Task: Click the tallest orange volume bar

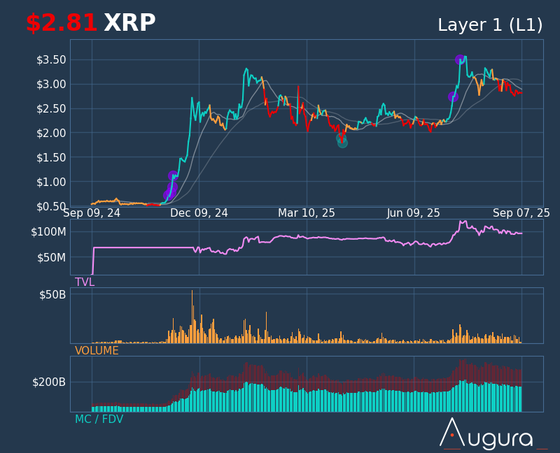Action: (192, 317)
